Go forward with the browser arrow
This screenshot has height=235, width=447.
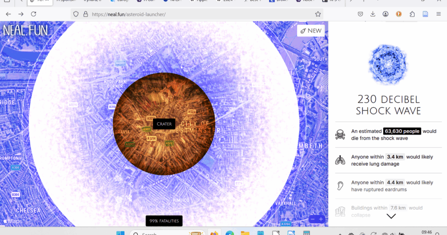pos(21,14)
